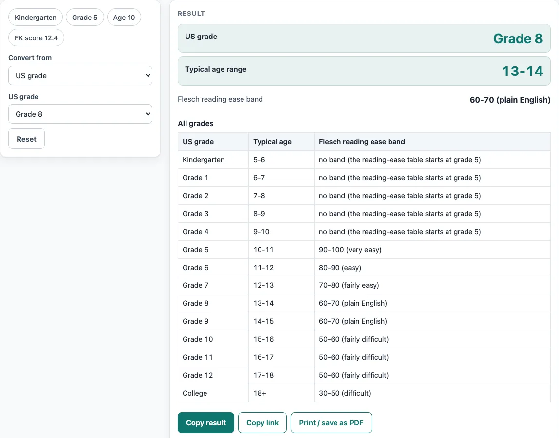Select the Kindergarten preset chip

coord(35,18)
